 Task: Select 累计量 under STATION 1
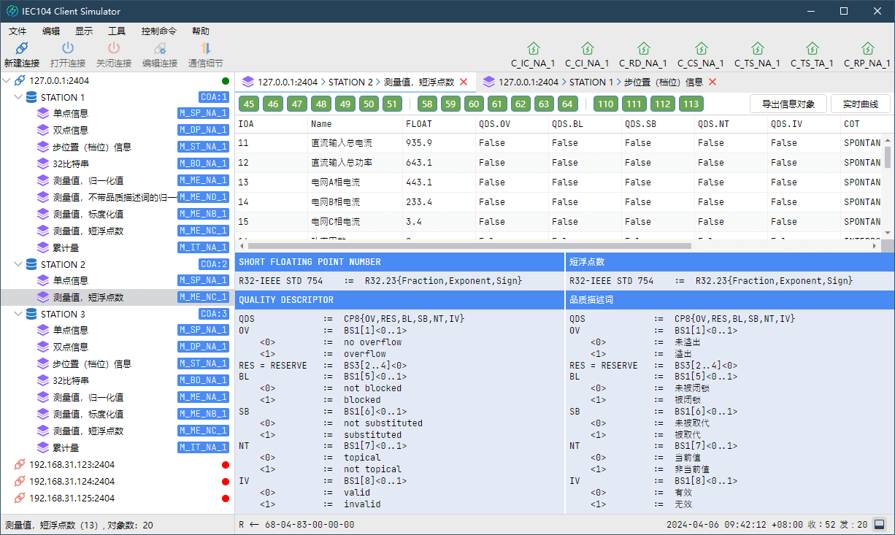coord(66,247)
